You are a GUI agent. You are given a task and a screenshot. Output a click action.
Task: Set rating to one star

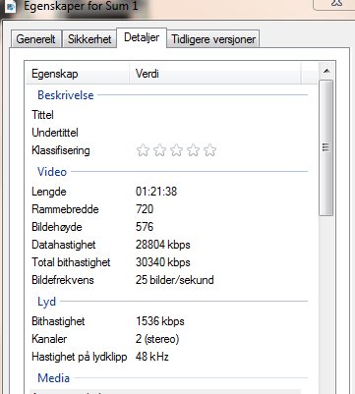point(143,150)
